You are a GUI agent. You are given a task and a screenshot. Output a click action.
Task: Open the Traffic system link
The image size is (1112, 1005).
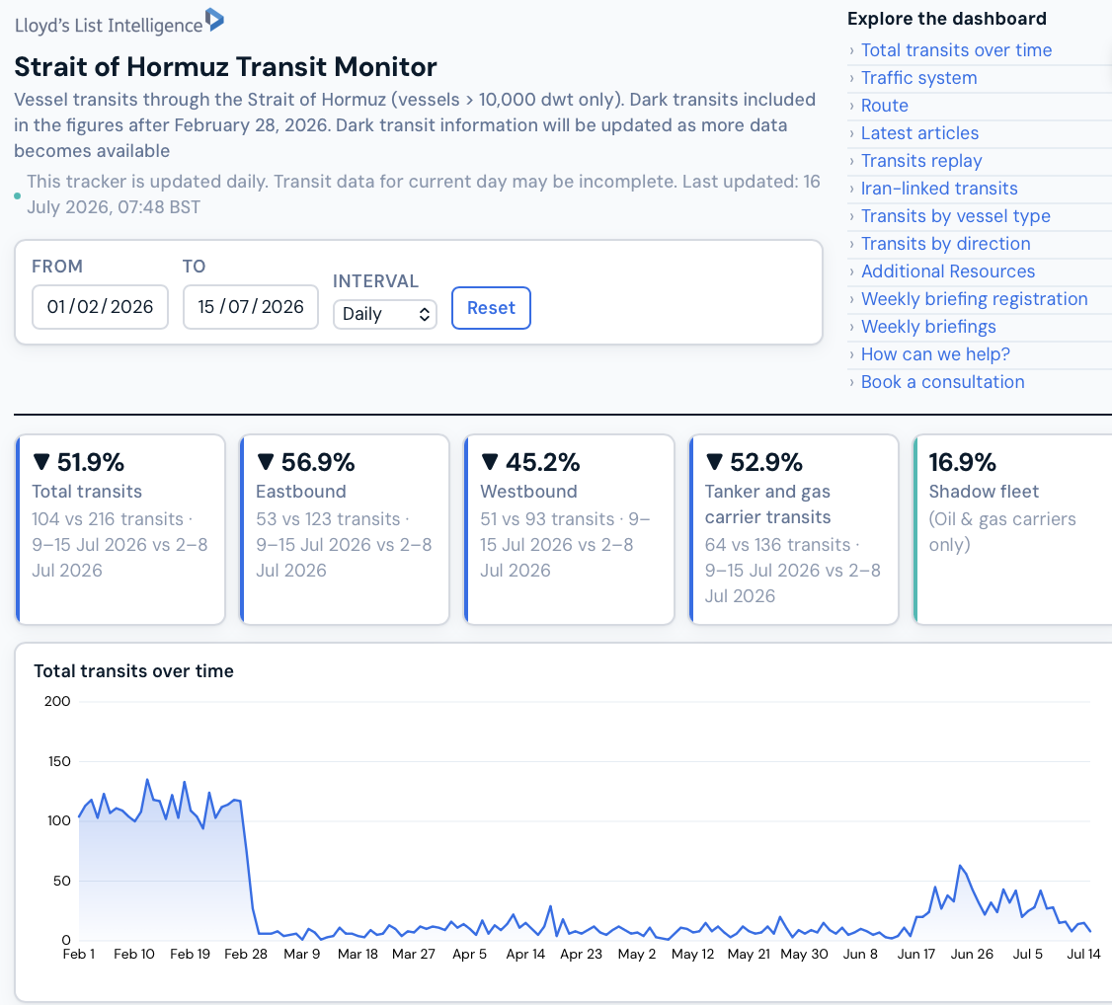coord(918,78)
